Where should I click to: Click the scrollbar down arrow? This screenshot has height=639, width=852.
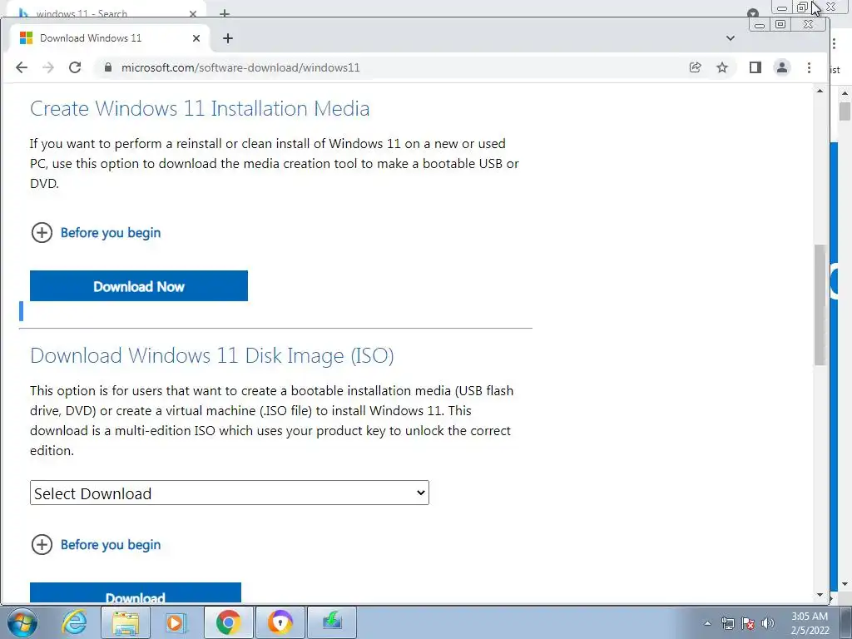[820, 595]
